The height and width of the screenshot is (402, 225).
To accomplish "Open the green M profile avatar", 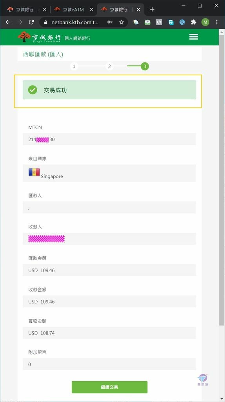I will [205, 22].
